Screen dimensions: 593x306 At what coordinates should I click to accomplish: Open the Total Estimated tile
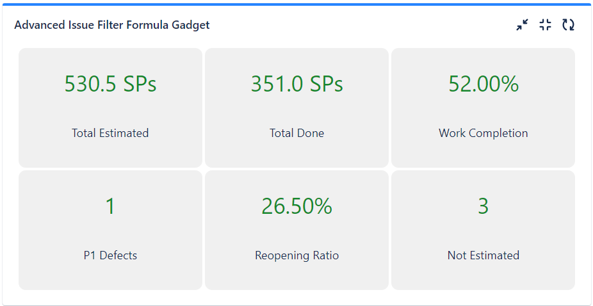point(110,108)
